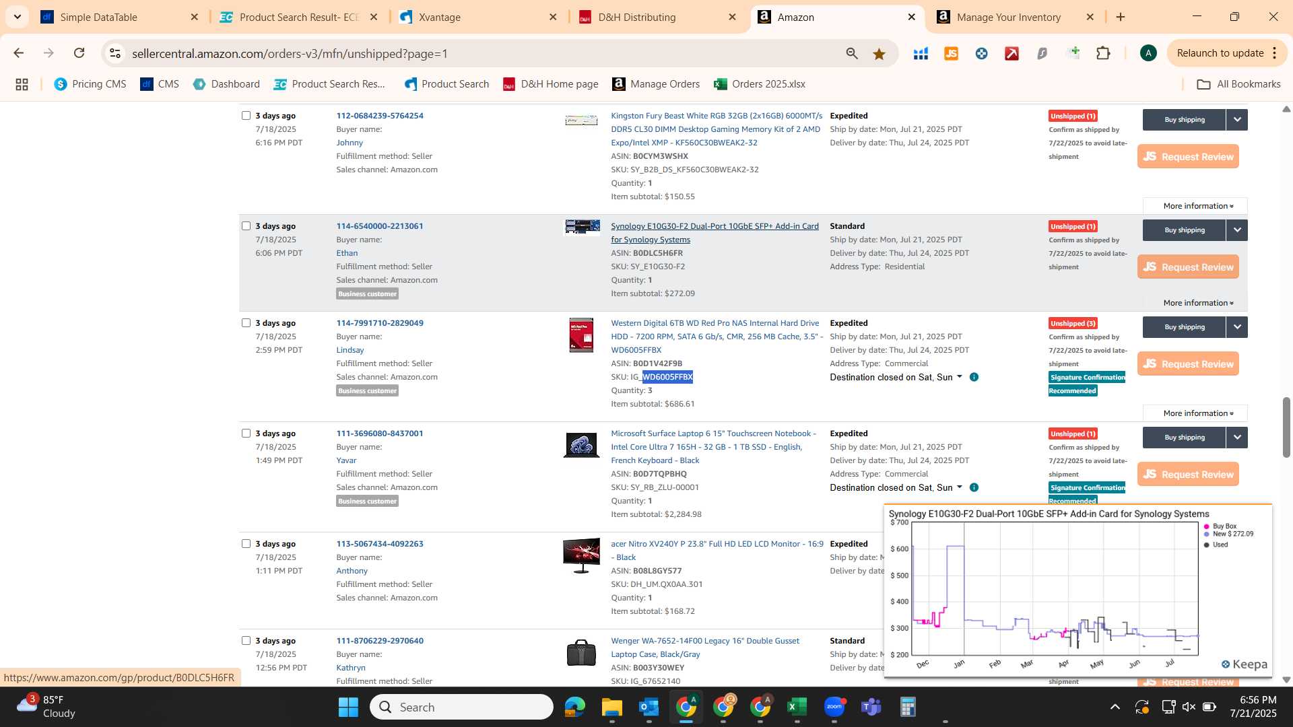
Task: Open Calculator from taskbar
Action: pos(908,707)
